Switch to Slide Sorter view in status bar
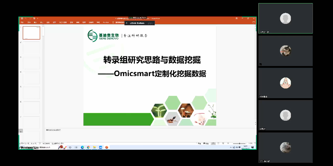Viewport: 333px width, 166px height. point(218,144)
